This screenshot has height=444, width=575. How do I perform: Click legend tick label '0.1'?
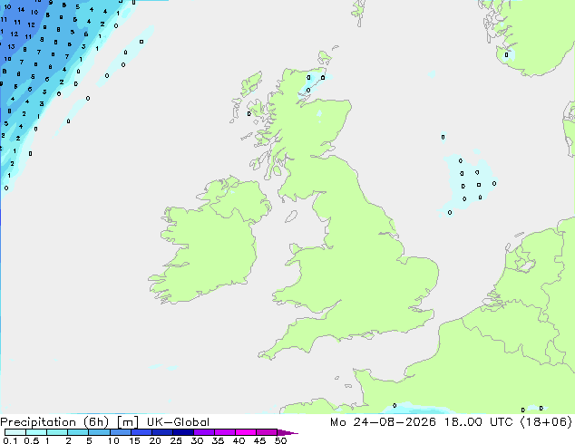click(x=10, y=440)
